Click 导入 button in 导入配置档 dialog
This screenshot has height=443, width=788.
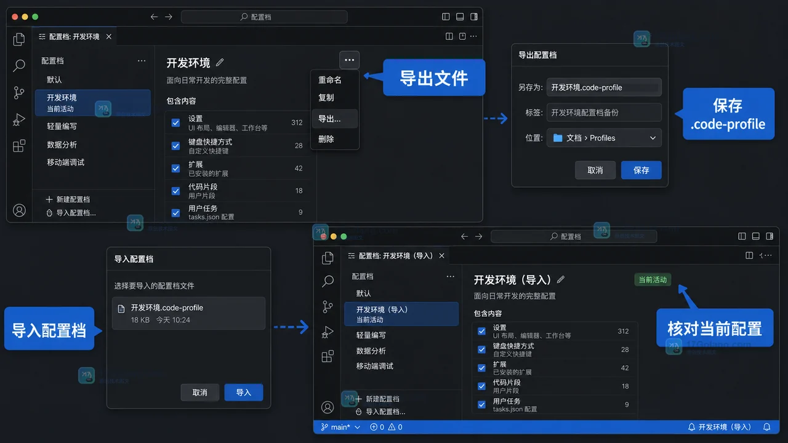click(244, 392)
